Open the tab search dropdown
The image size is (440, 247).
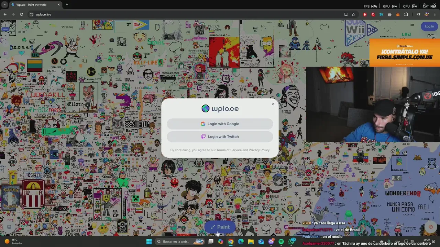coord(5,5)
